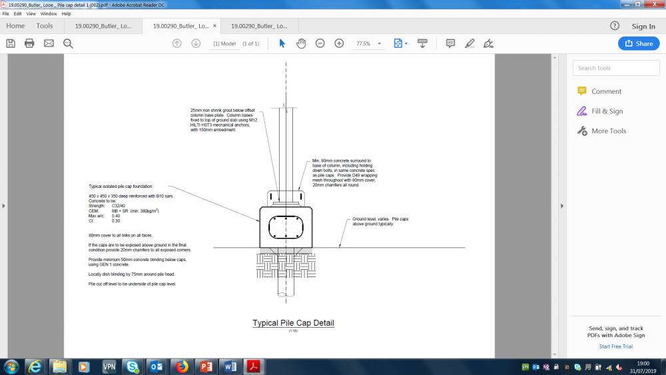
Task: Switch to the Home tab
Action: (x=15, y=26)
